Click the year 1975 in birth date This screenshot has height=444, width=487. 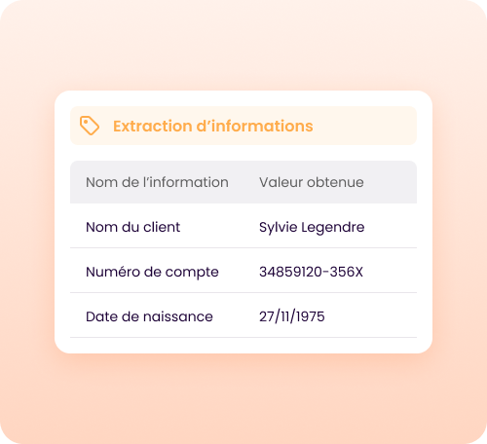click(311, 316)
